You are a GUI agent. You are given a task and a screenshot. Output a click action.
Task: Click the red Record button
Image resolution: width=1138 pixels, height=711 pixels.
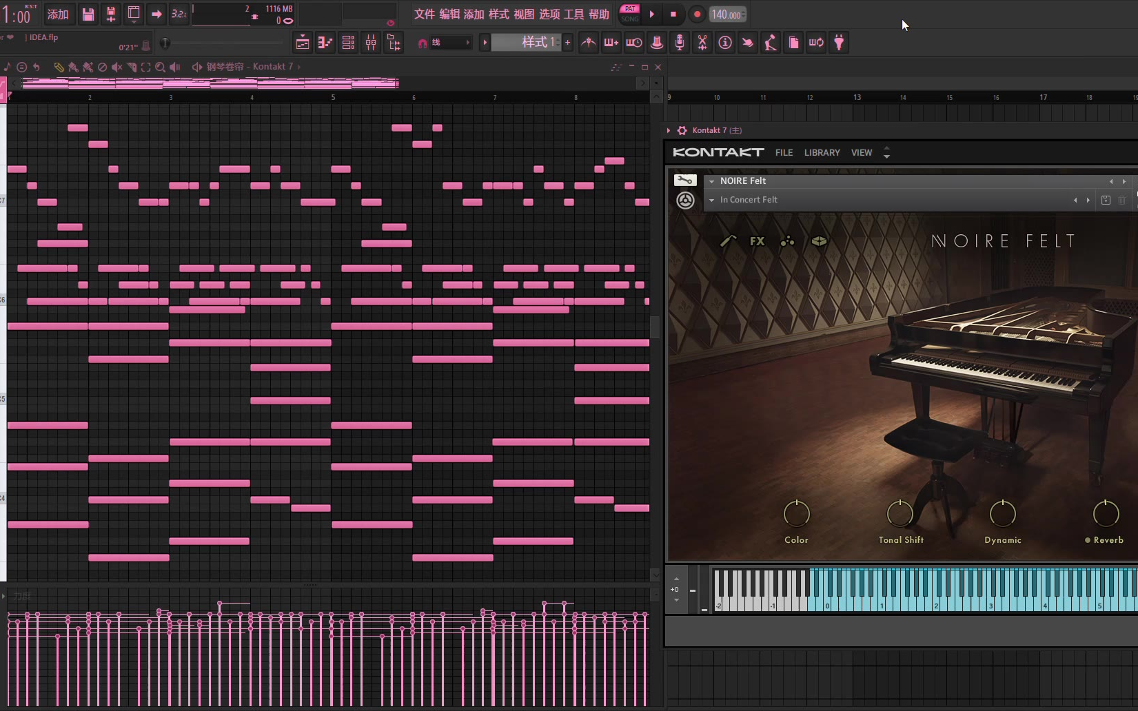[x=697, y=14]
